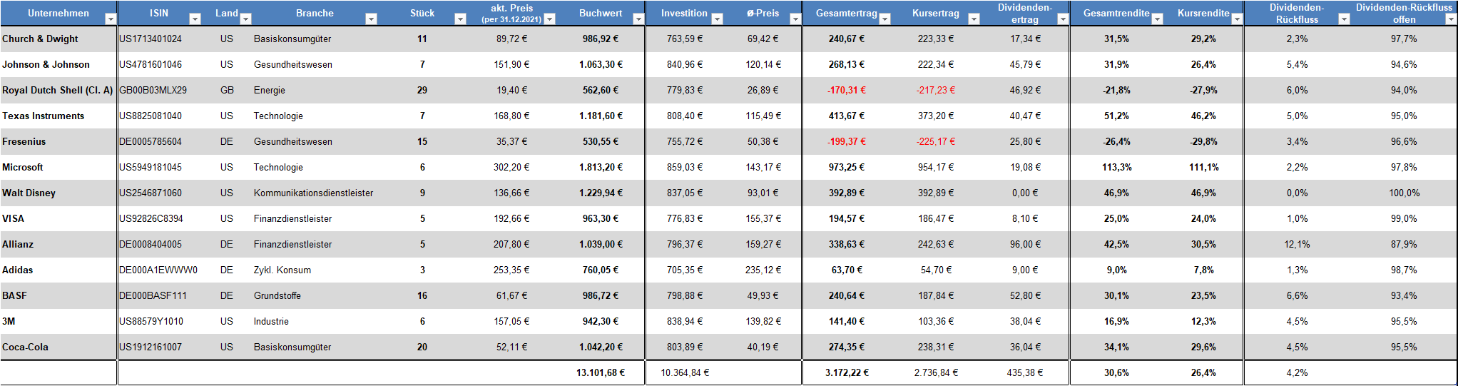Click the total Kursertrag 2.736,84 €
This screenshot has width=1458, height=386.
[x=936, y=372]
